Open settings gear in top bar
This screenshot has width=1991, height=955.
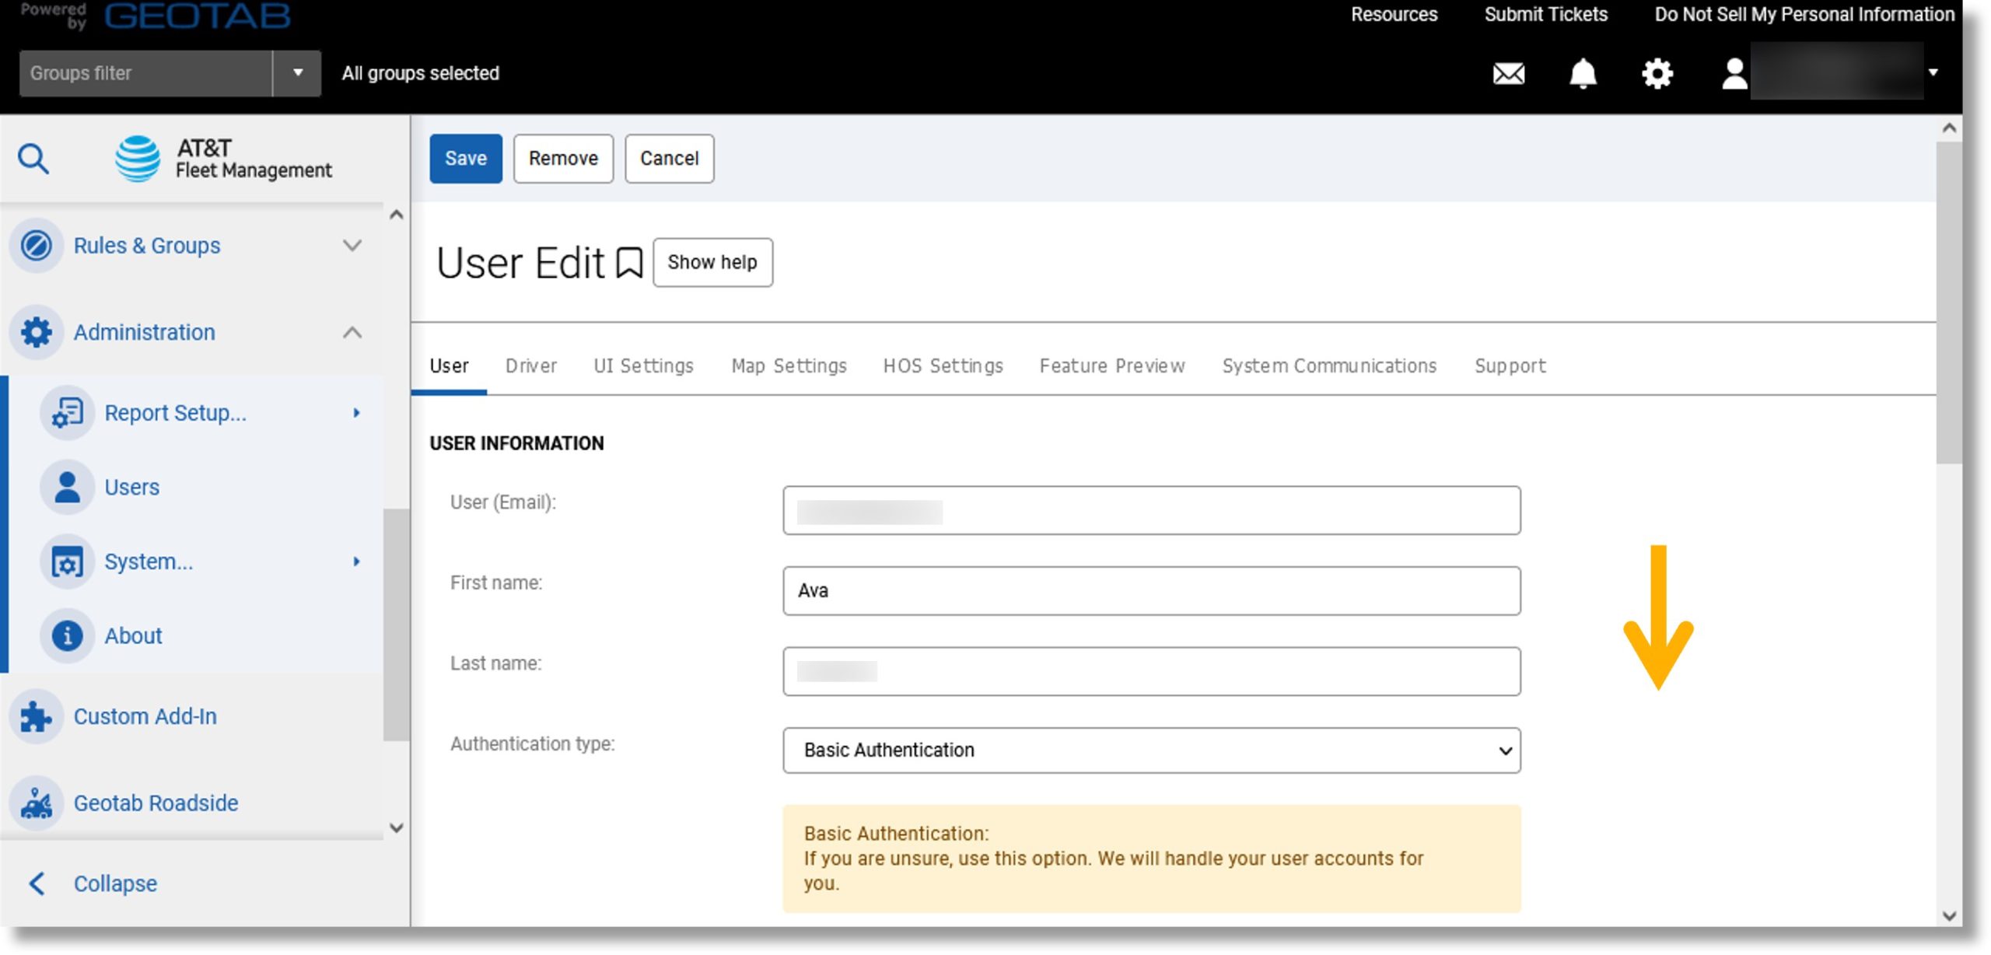[1657, 74]
